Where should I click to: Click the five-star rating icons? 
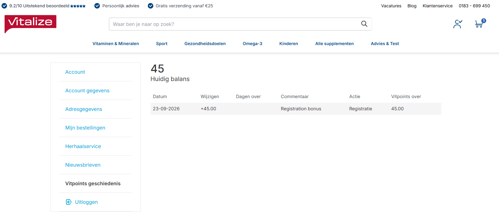78,6
